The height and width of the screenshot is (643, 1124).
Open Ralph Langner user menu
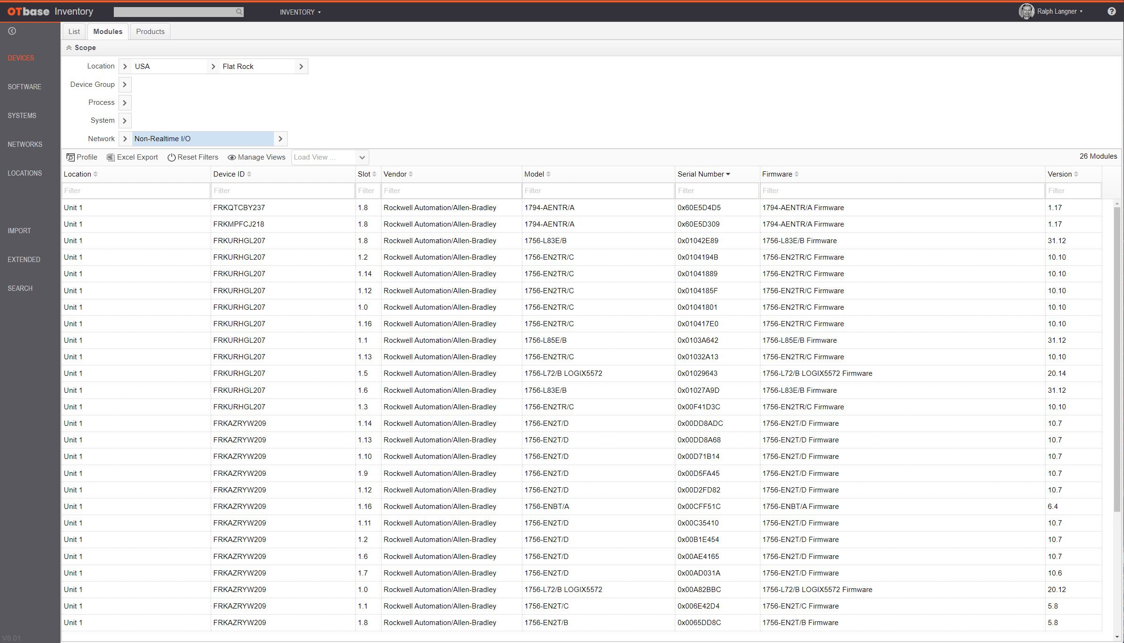pyautogui.click(x=1059, y=11)
